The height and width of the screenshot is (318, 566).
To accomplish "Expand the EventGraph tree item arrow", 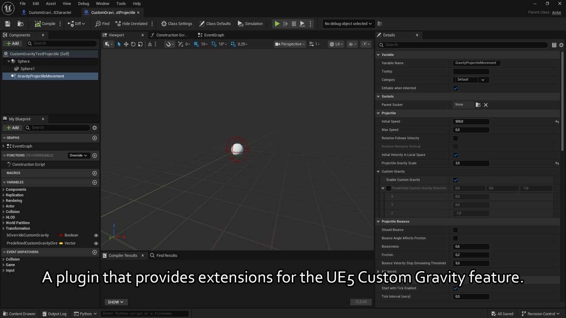I will [x=4, y=146].
